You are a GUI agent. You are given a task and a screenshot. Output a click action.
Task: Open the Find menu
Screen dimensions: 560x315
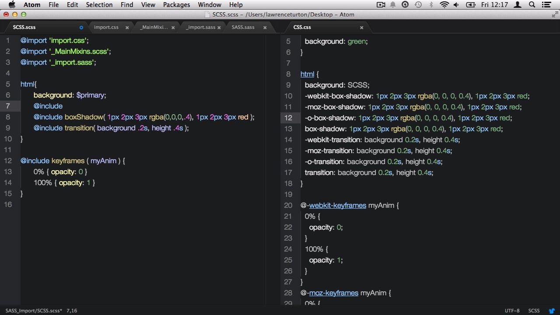pos(127,5)
